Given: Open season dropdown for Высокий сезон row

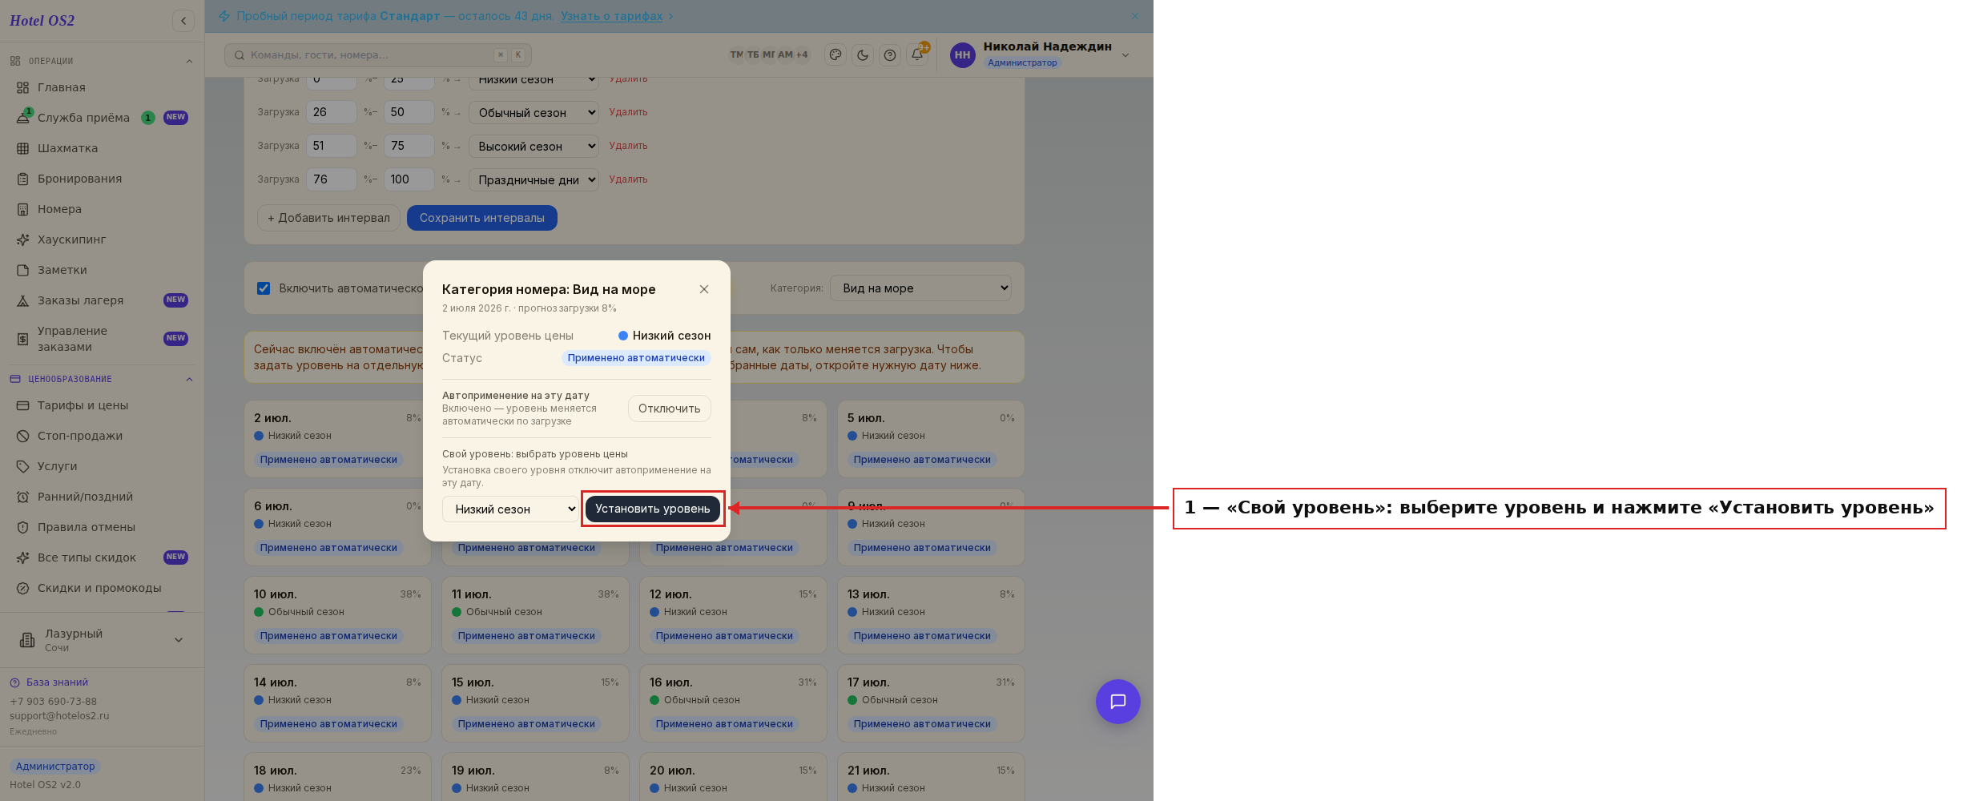Looking at the screenshot, I should [x=534, y=147].
